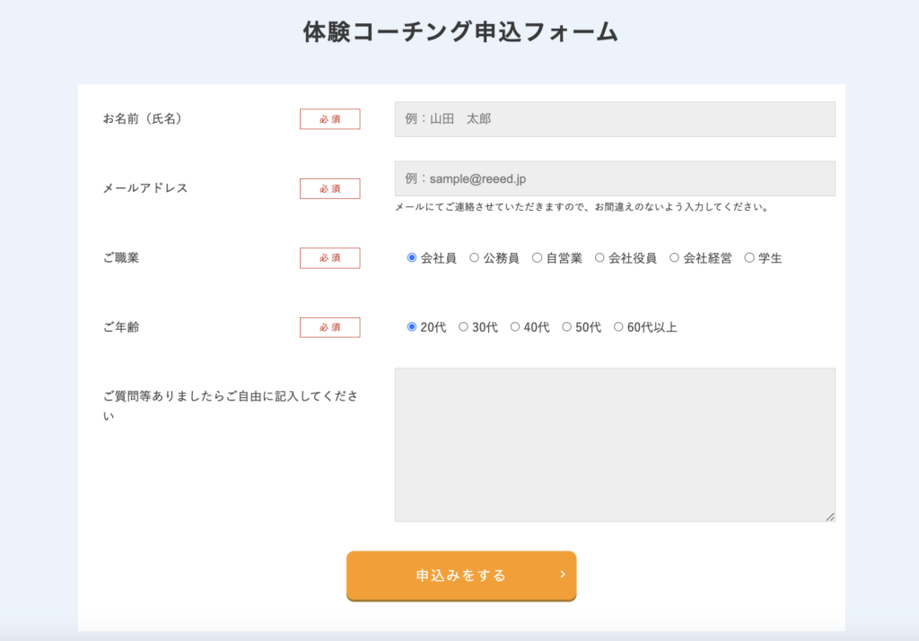Choose 40代 as age group
919x641 pixels.
point(515,327)
